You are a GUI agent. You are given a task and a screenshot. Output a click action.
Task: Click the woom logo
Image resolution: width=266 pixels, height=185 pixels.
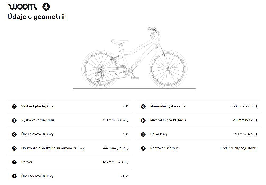[x=22, y=7]
